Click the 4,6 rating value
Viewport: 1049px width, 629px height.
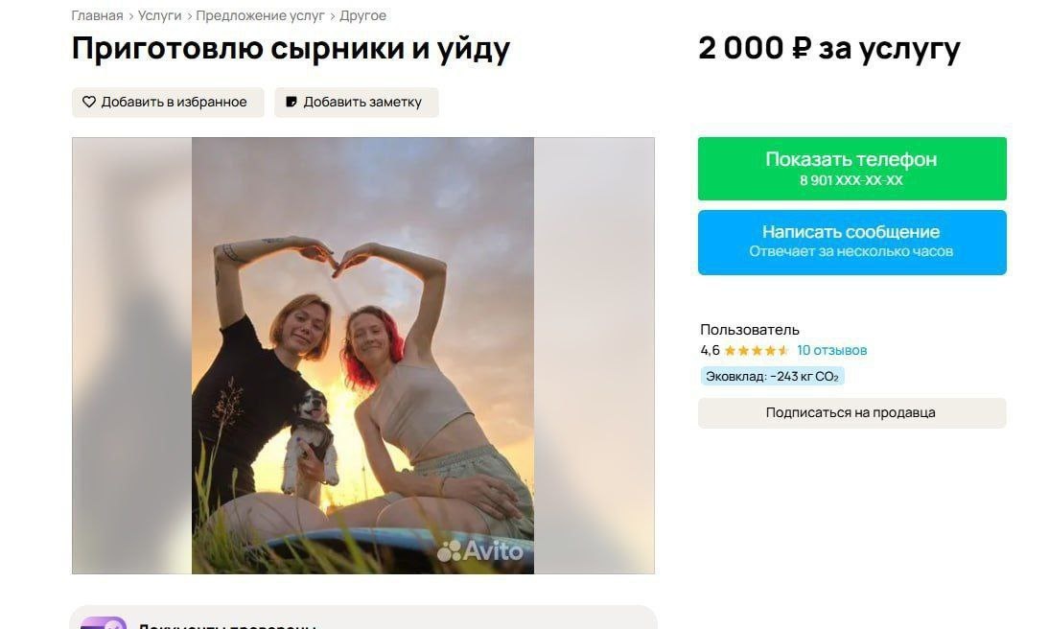710,350
